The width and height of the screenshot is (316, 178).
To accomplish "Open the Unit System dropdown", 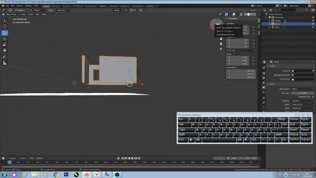I will 303,89.
